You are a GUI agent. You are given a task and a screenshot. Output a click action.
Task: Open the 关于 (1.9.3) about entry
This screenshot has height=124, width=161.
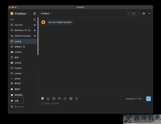[x=18, y=107]
